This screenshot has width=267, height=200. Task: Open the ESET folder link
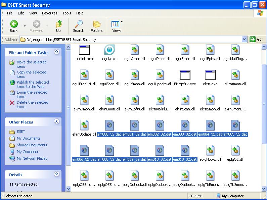(21, 132)
